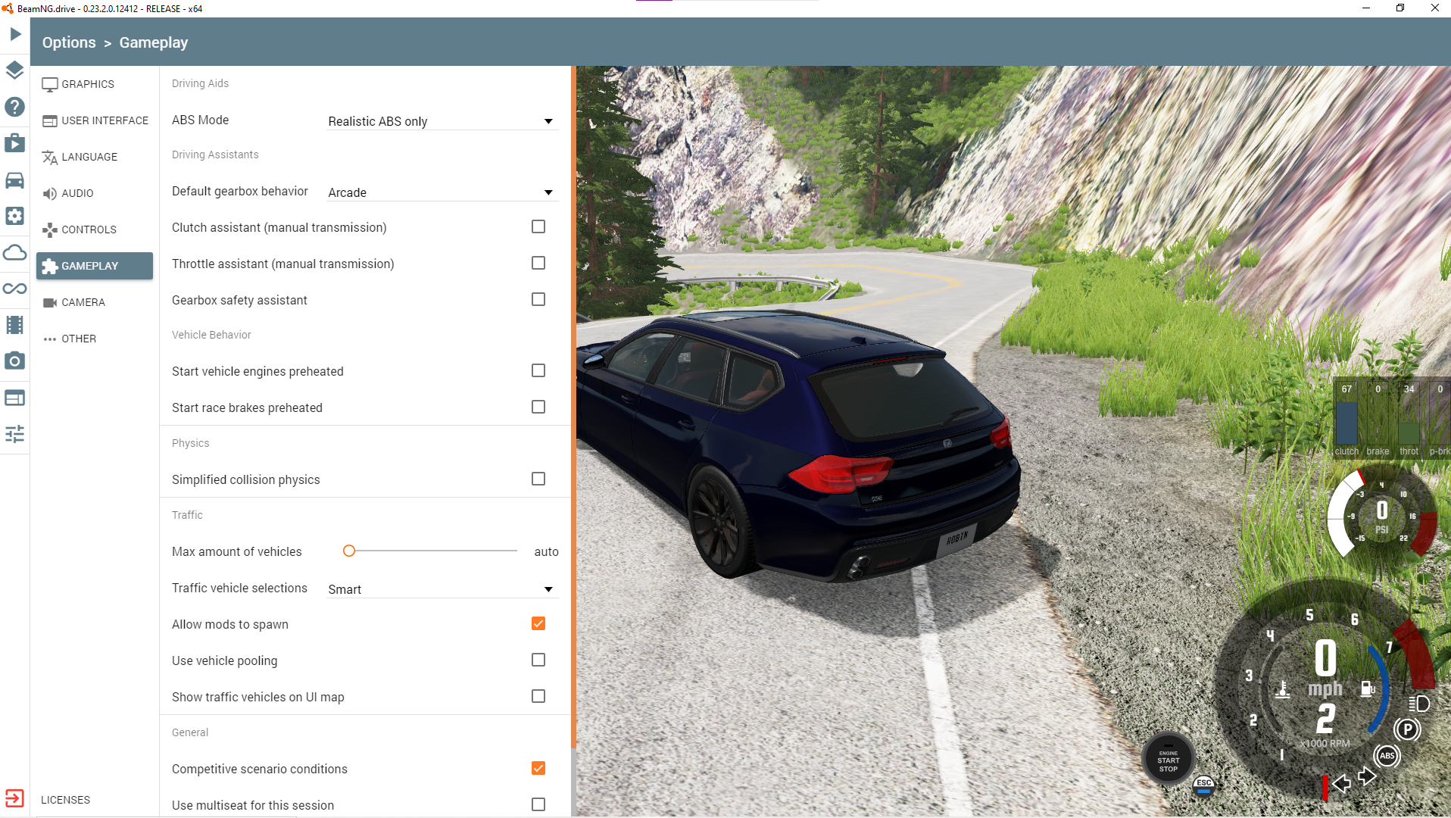Image resolution: width=1451 pixels, height=818 pixels.
Task: Enable Clutch assistant checkbox
Action: 538,226
